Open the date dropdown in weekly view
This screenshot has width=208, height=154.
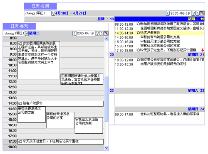click(x=193, y=13)
